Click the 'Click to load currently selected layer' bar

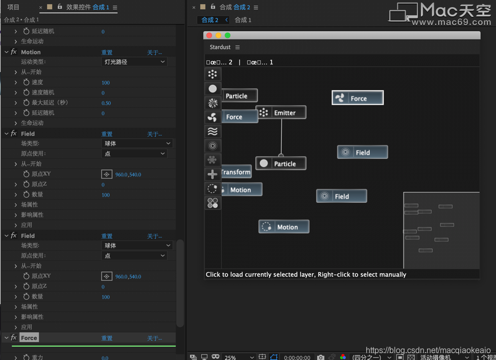(x=342, y=274)
